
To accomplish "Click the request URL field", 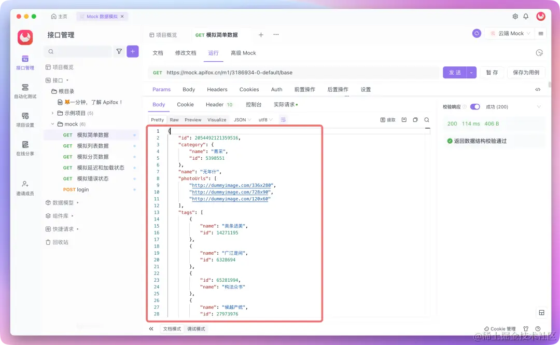I will coord(293,73).
